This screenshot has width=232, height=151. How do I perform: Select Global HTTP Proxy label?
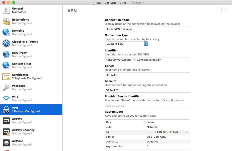[x=25, y=42]
